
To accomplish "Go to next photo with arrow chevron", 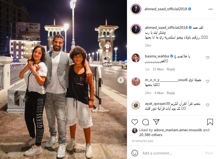I will 121,80.
